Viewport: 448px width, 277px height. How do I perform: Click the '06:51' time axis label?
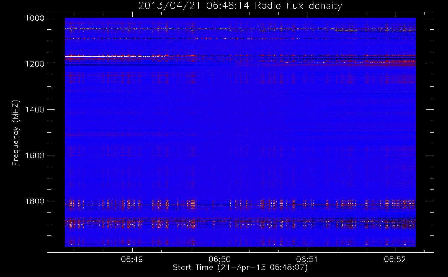click(307, 260)
